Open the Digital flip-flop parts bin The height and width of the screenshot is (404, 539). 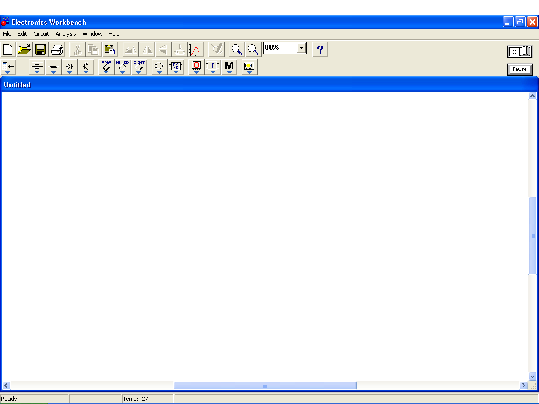point(176,67)
